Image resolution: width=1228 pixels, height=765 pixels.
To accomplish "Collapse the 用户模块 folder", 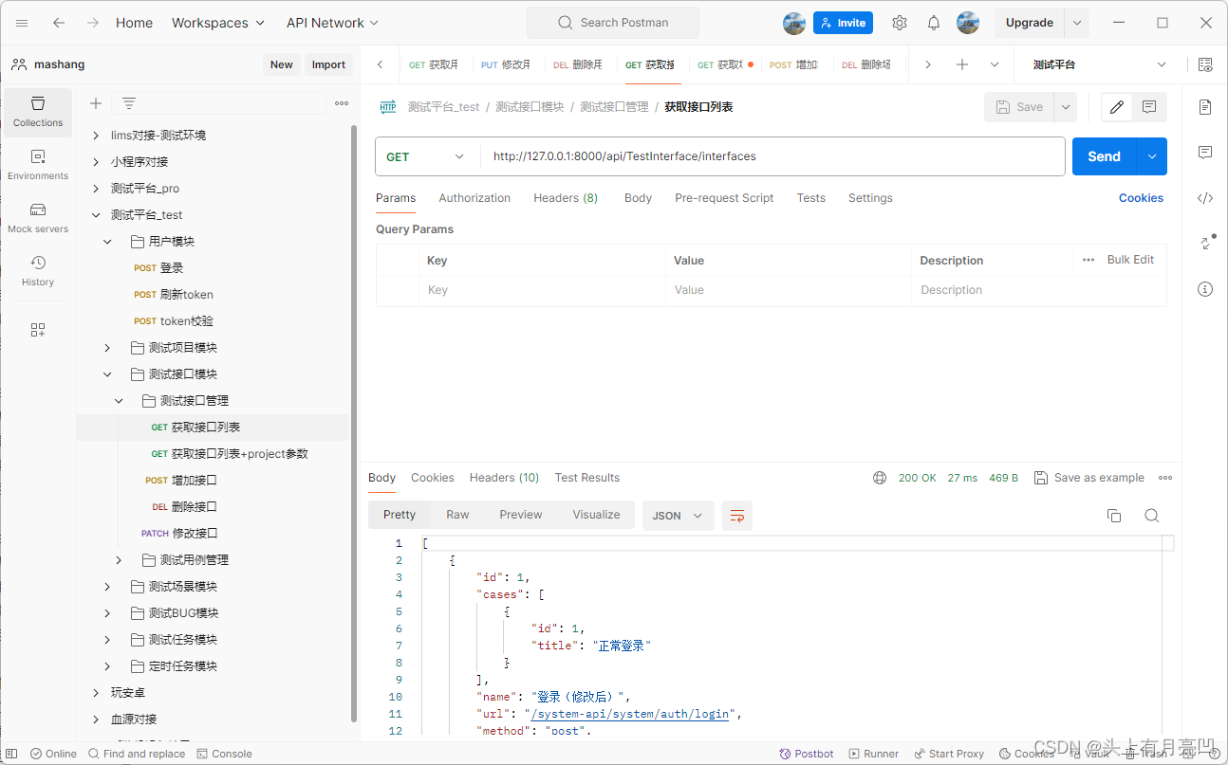I will 107,242.
